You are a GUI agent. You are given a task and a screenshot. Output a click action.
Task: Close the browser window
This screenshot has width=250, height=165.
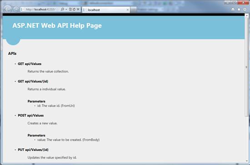pyautogui.click(x=243, y=2)
